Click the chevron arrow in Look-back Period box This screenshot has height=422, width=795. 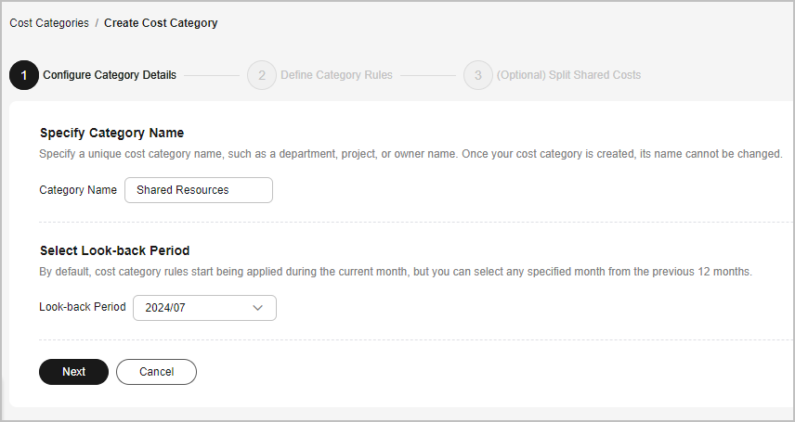257,308
